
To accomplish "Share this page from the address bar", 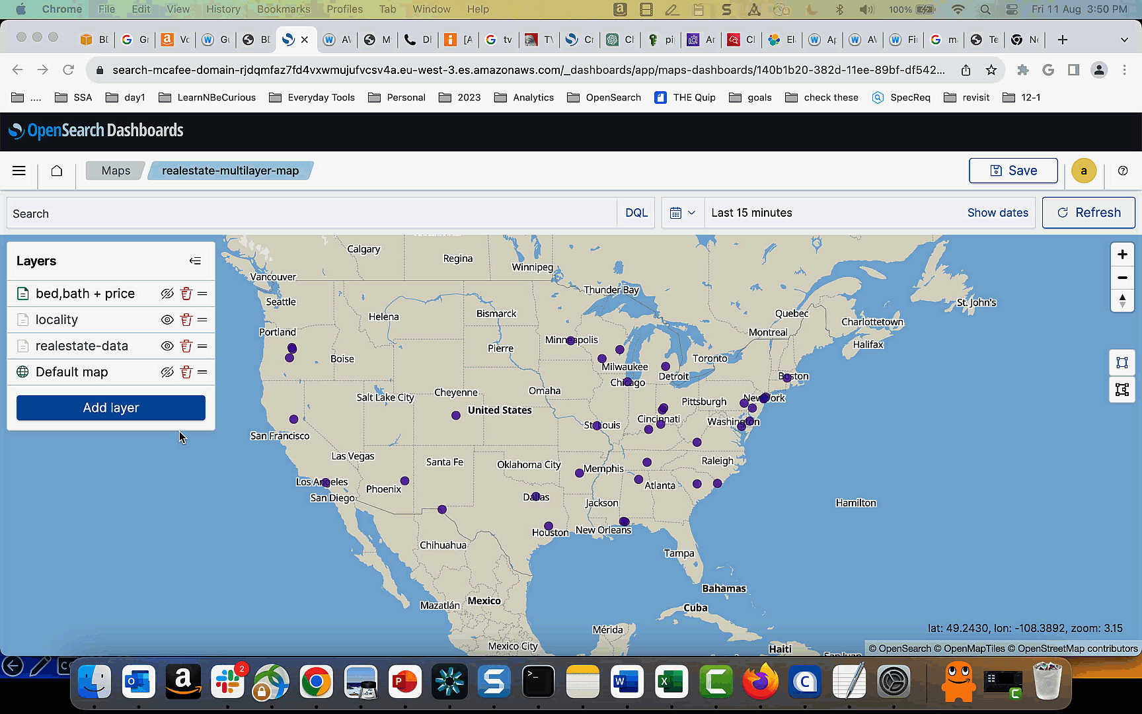I will 966,70.
